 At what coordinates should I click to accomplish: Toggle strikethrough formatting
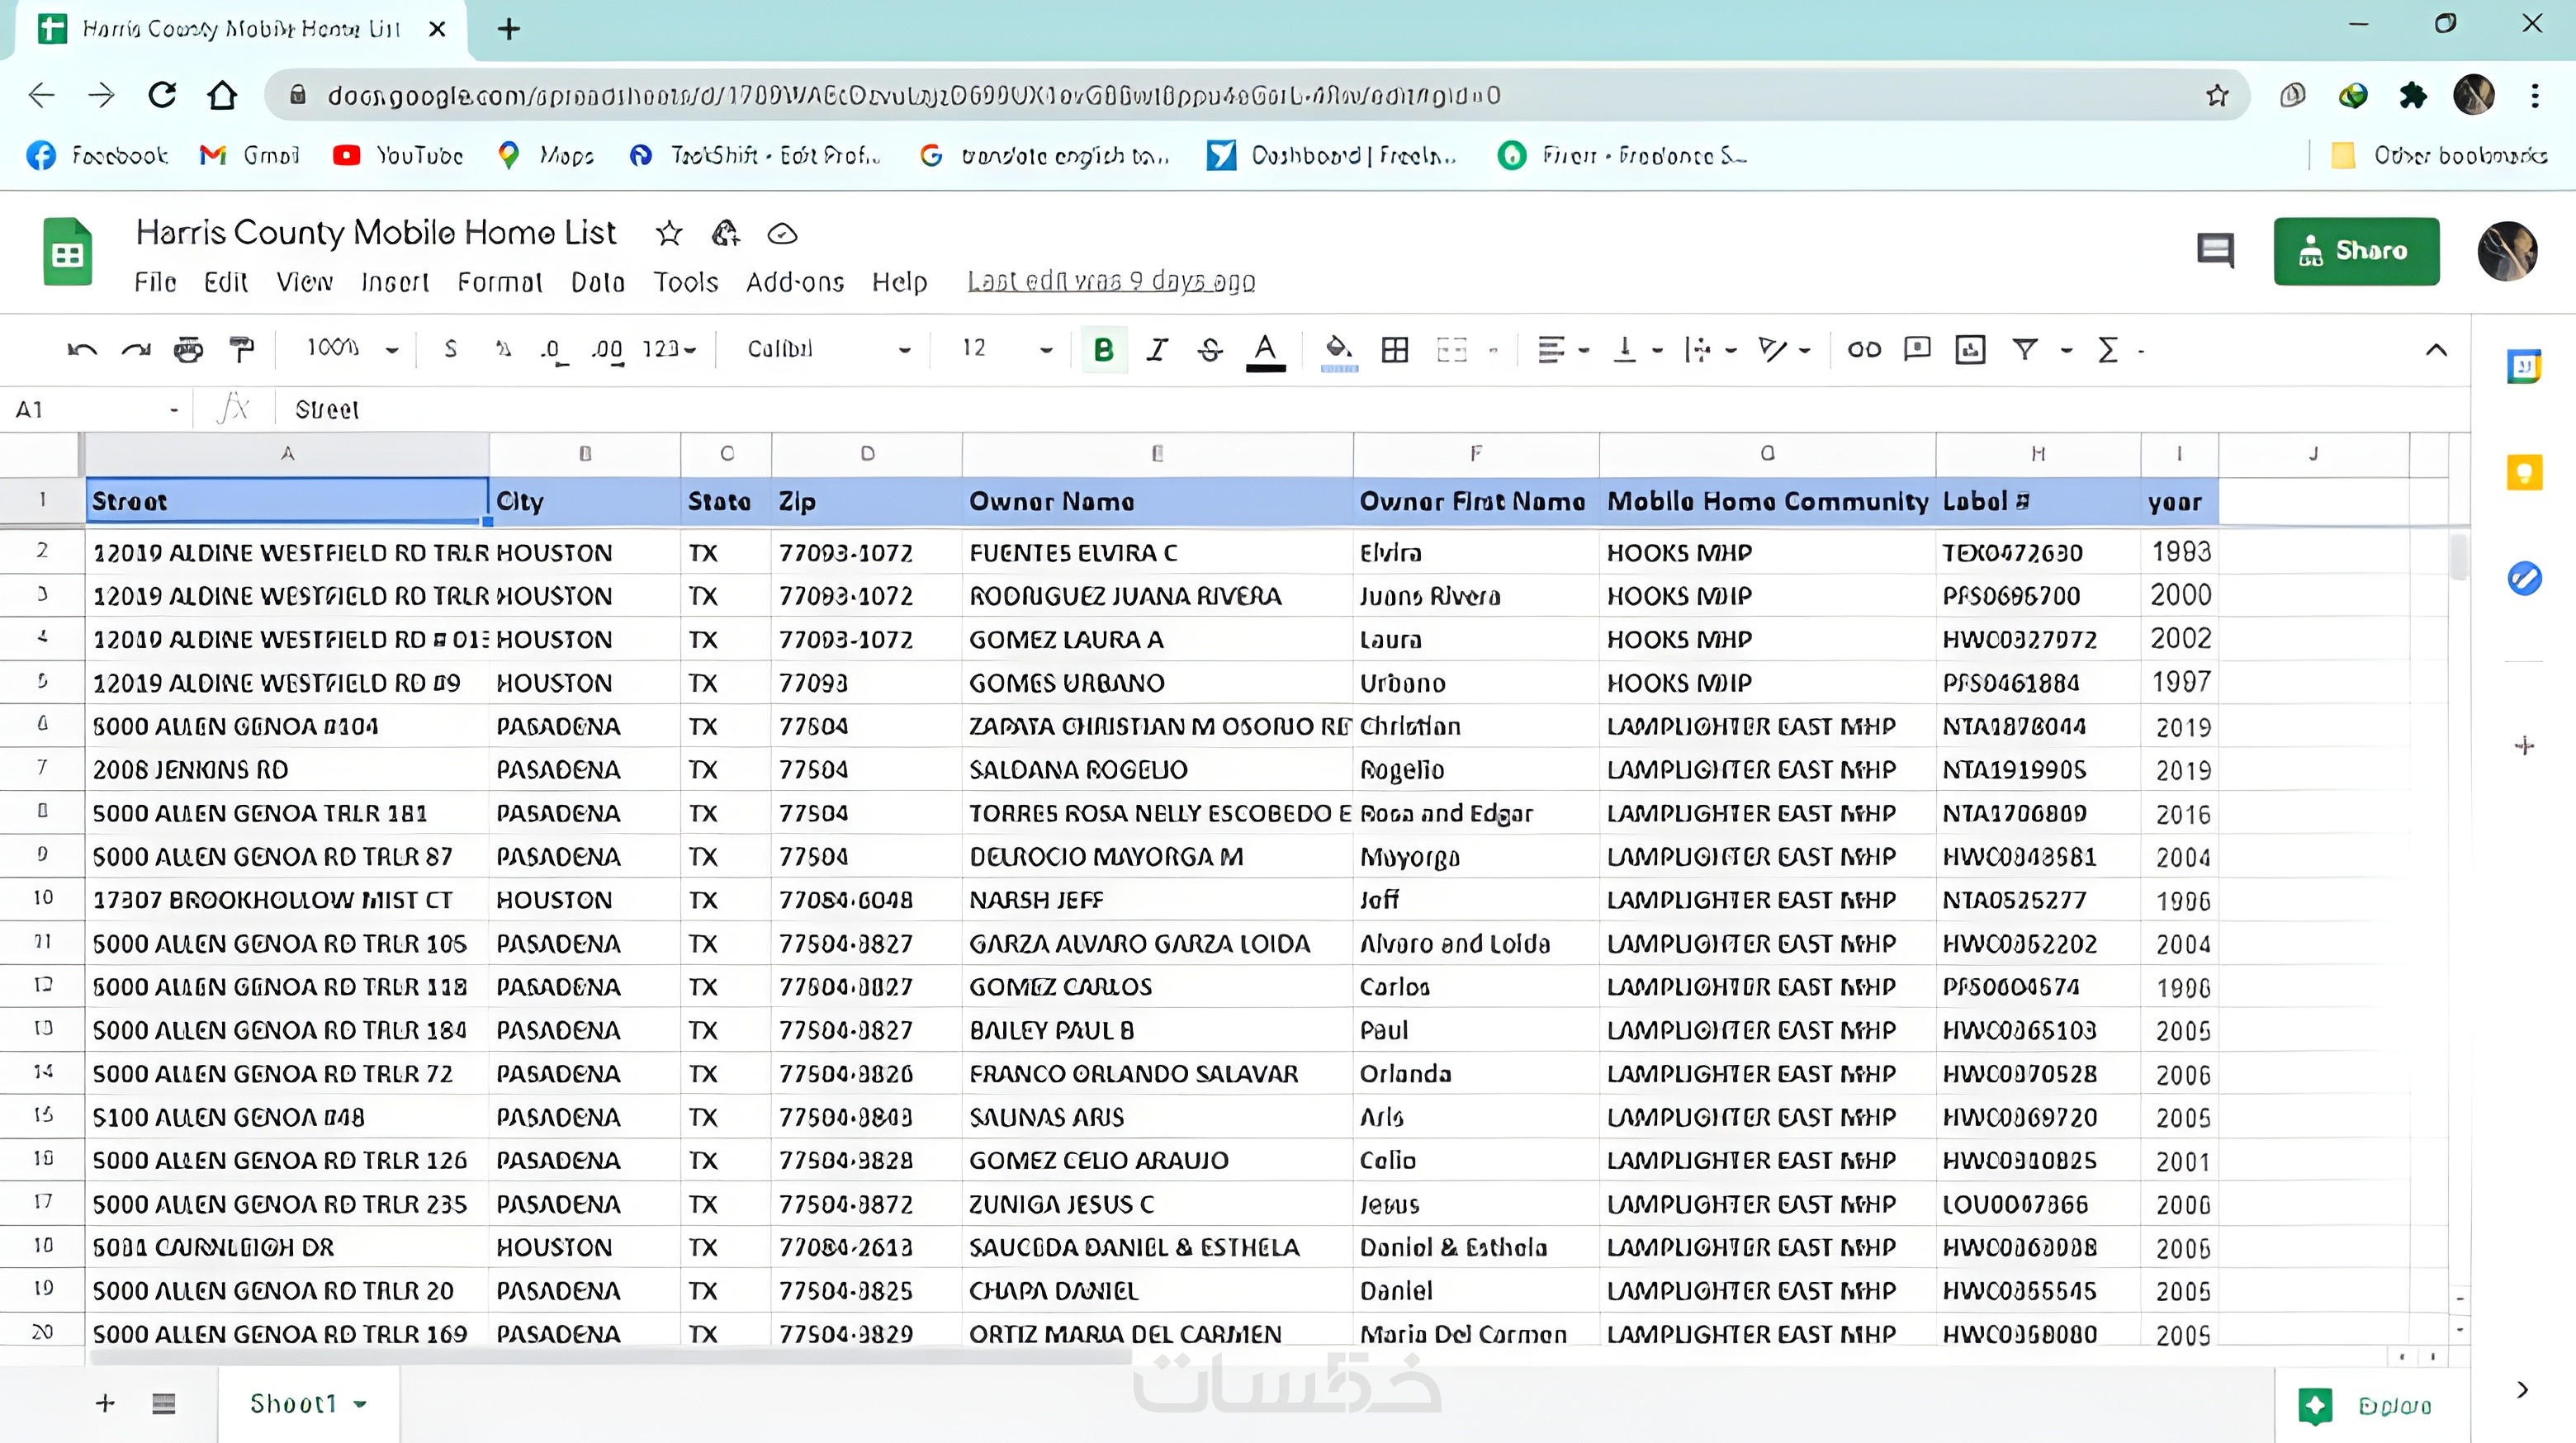1210,349
